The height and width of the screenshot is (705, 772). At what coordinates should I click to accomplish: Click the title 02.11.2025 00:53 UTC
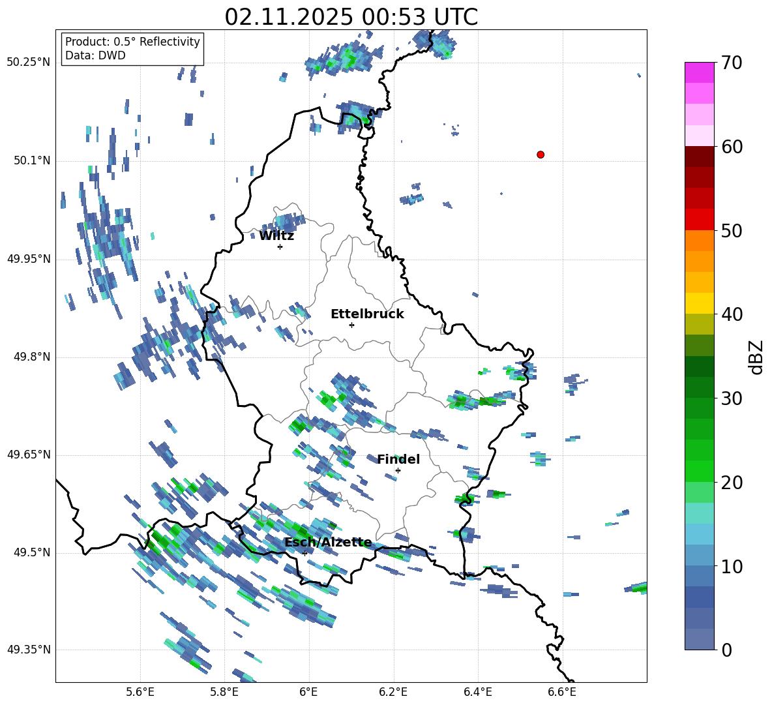pos(351,17)
